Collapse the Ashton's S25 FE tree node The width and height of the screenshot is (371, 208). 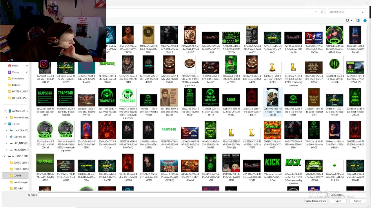(5, 111)
